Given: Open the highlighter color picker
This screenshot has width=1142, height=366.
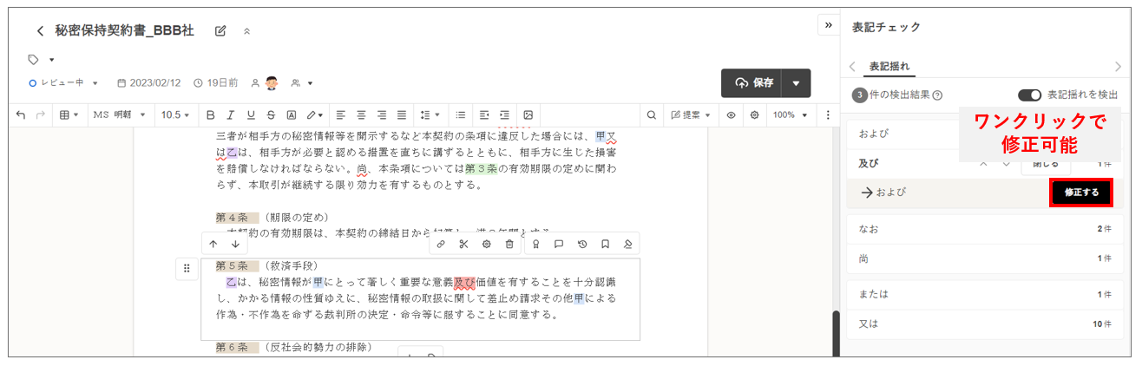Looking at the screenshot, I should [x=314, y=115].
